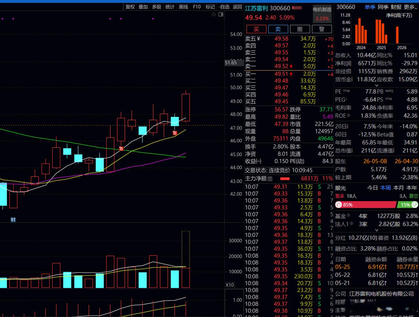Viewport: 419px width, 317px height.
Task: Select the 本月 sentiment period
Action: (398, 188)
